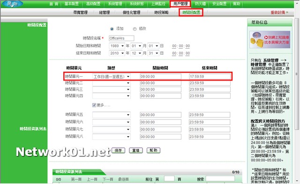The image size is (300, 184).
Task: Expand the 時間單元一 type dropdown
Action: [112, 77]
